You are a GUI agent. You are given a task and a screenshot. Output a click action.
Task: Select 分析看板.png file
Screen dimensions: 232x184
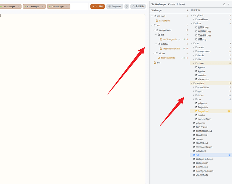click(204, 31)
